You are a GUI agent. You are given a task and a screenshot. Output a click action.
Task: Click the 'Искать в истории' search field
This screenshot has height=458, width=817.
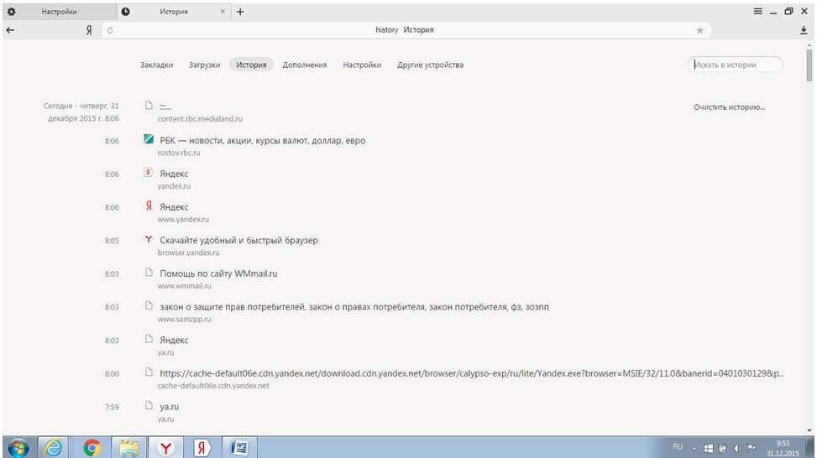pos(735,65)
